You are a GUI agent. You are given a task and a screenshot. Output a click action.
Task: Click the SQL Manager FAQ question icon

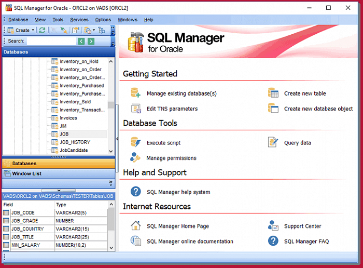[x=273, y=240]
